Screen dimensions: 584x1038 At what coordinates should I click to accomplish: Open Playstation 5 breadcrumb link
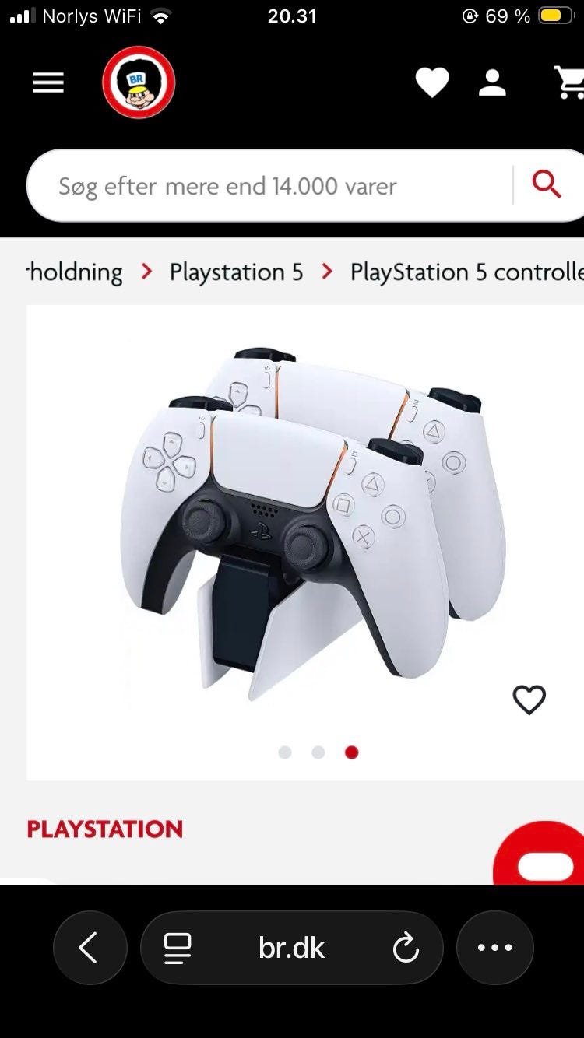point(236,272)
